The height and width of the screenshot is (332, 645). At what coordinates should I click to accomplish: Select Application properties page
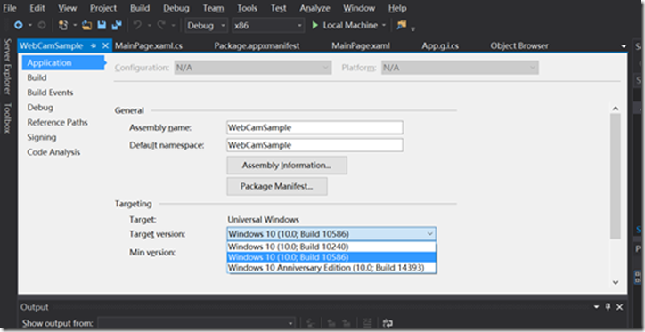coord(63,63)
